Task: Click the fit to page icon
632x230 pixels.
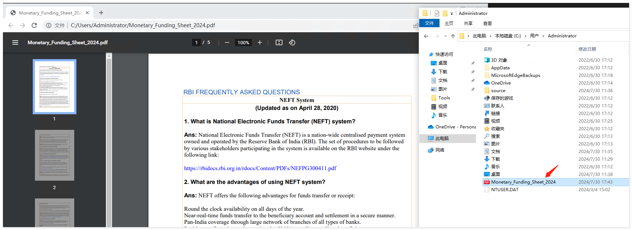Action: coord(279,42)
